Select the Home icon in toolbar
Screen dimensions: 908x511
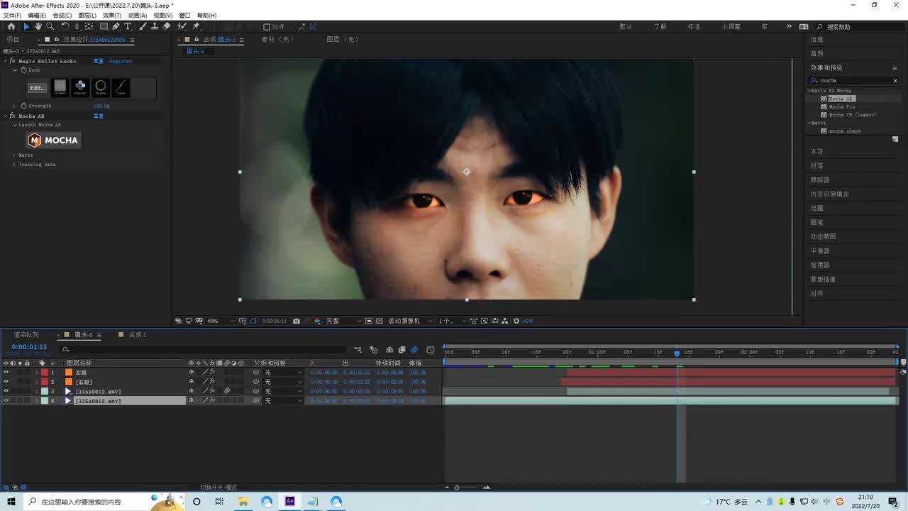pyautogui.click(x=11, y=26)
